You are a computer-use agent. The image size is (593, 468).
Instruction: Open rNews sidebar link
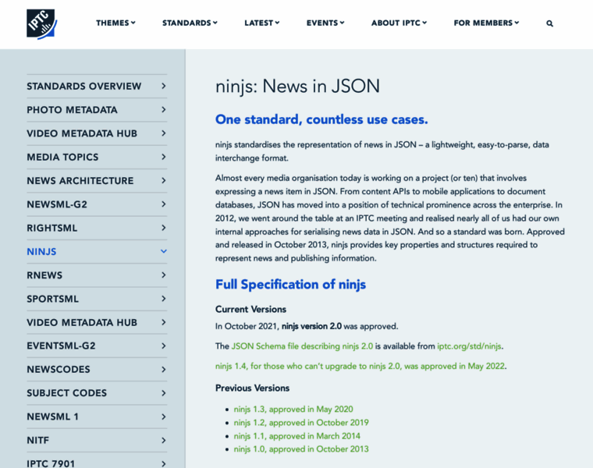click(x=44, y=275)
